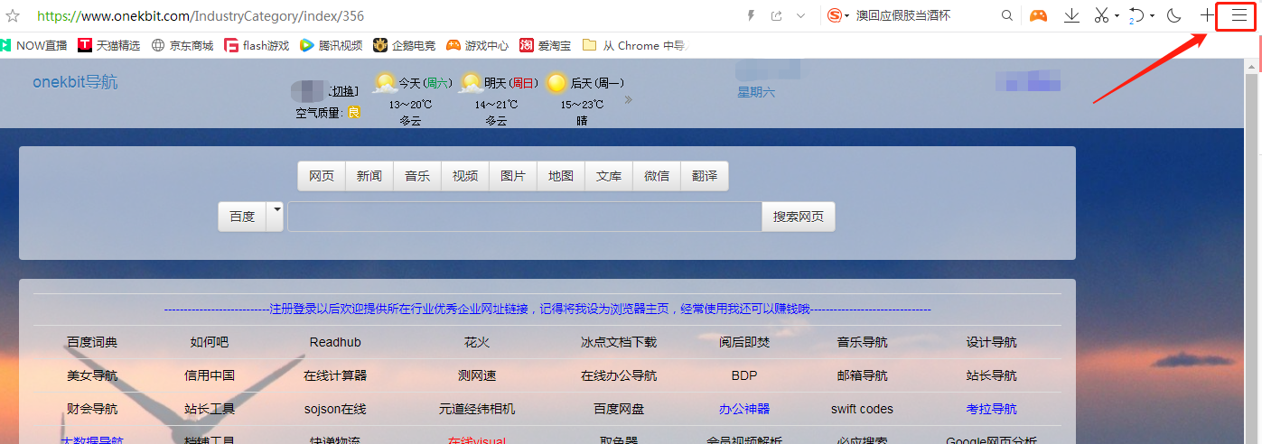
Task: Select the 新闻 search tab
Action: [369, 176]
